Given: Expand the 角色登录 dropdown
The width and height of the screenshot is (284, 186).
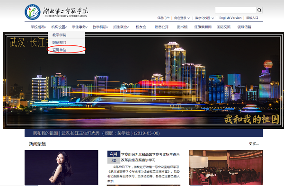Looking at the screenshot, I should pyautogui.click(x=182, y=18).
